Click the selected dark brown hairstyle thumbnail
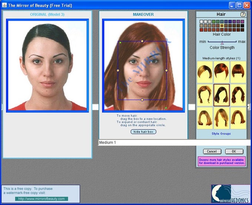 click(222, 95)
